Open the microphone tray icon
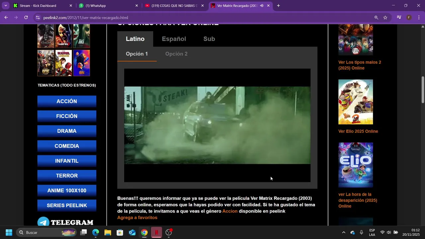 click(x=361, y=232)
